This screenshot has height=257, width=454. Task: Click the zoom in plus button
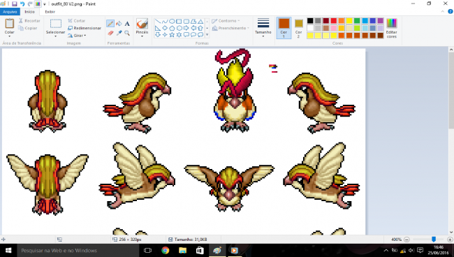[x=450, y=240]
